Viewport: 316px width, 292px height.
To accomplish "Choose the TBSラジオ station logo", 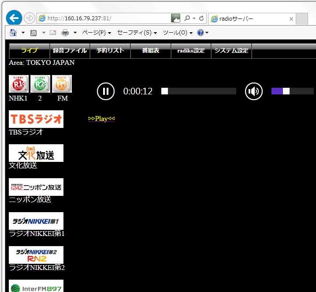I will pyautogui.click(x=36, y=119).
